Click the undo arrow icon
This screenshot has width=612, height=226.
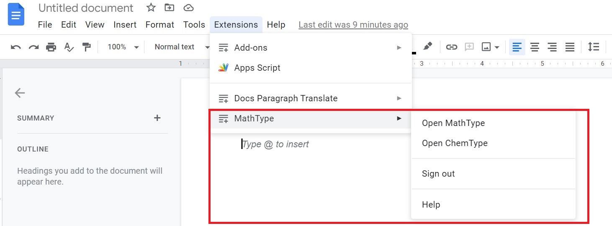click(x=16, y=47)
